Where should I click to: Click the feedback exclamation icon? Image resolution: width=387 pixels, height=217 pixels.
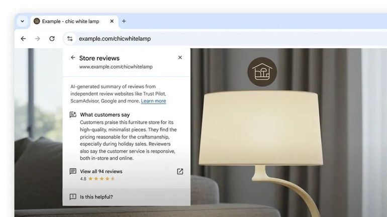pyautogui.click(x=73, y=197)
